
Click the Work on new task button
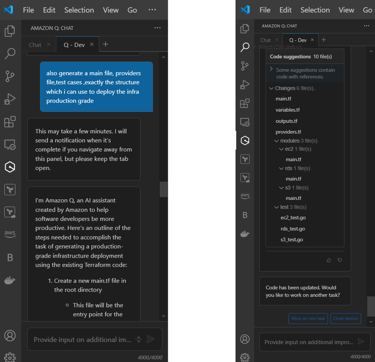pos(308,318)
